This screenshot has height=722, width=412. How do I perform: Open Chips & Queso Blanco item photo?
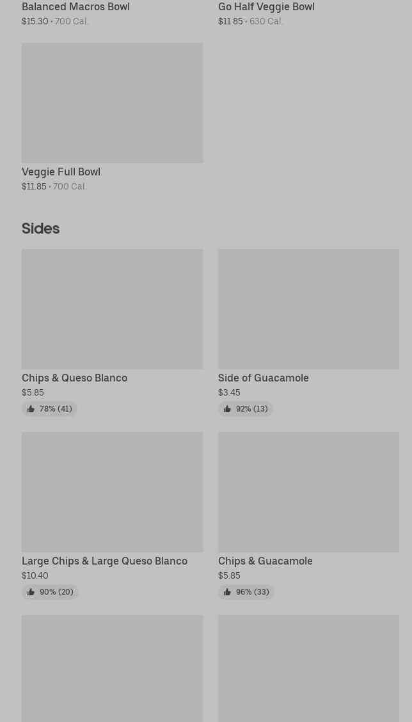(112, 309)
